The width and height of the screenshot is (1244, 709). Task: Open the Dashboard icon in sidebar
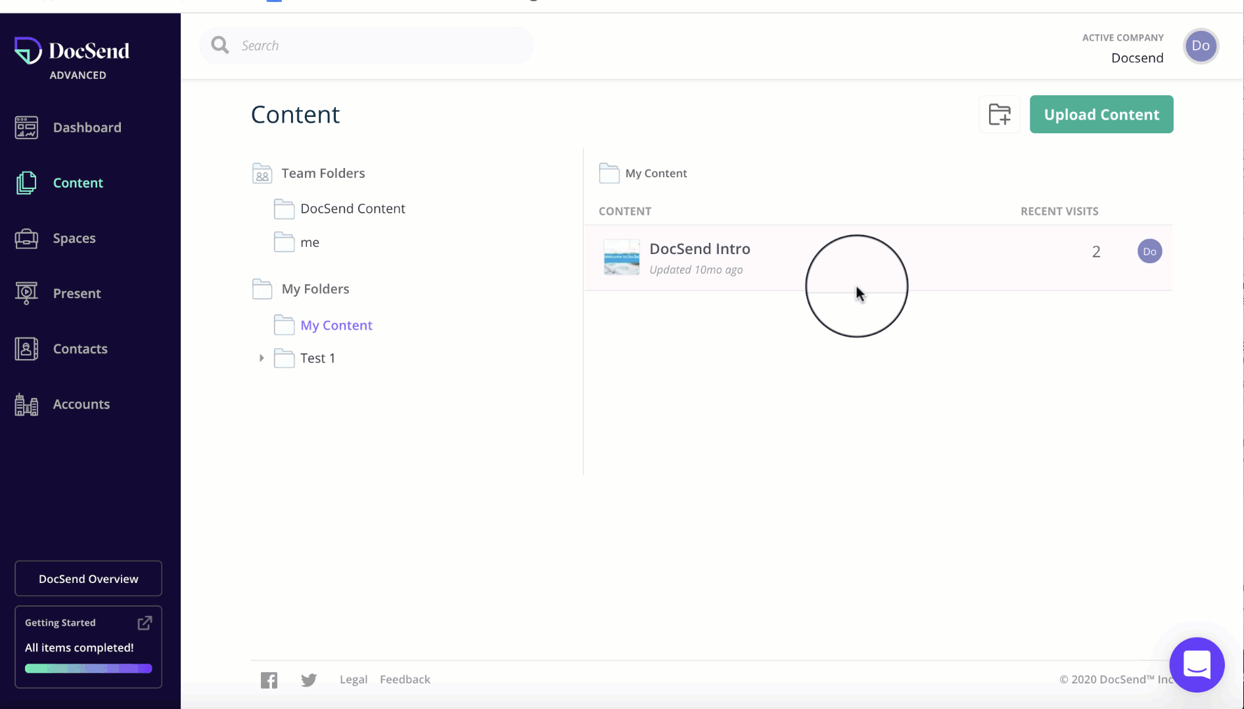(26, 127)
